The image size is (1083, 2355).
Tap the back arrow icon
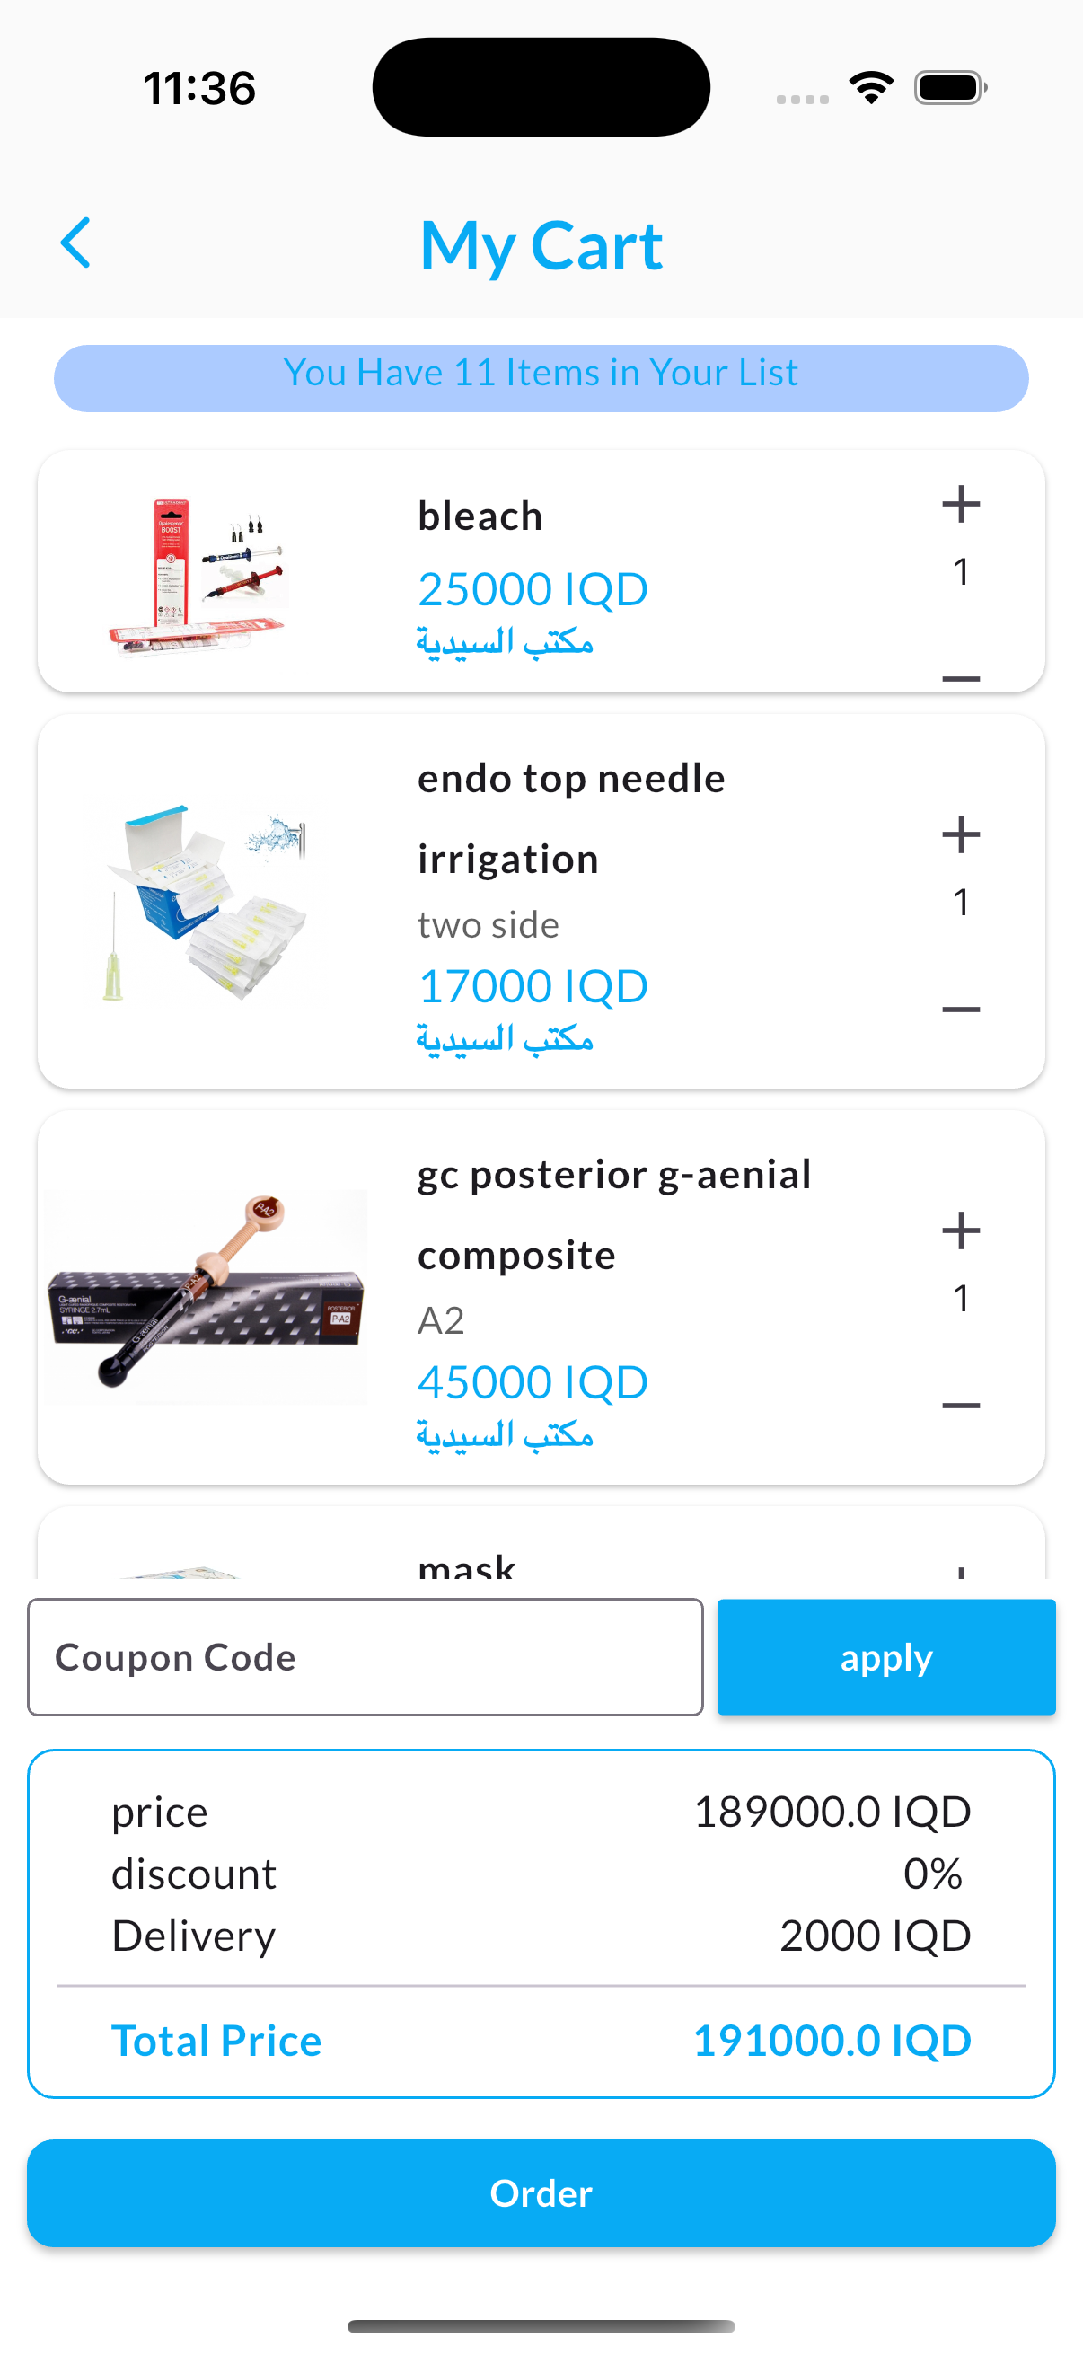click(x=75, y=243)
